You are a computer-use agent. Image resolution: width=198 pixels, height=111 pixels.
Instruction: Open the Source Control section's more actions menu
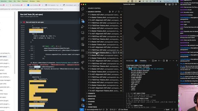pyautogui.click(x=122, y=12)
